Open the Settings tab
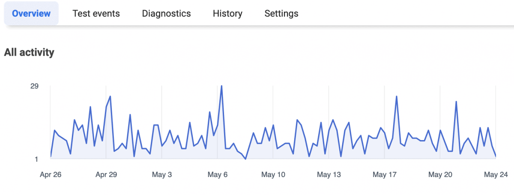Viewport: 514px width, 195px height. [281, 13]
